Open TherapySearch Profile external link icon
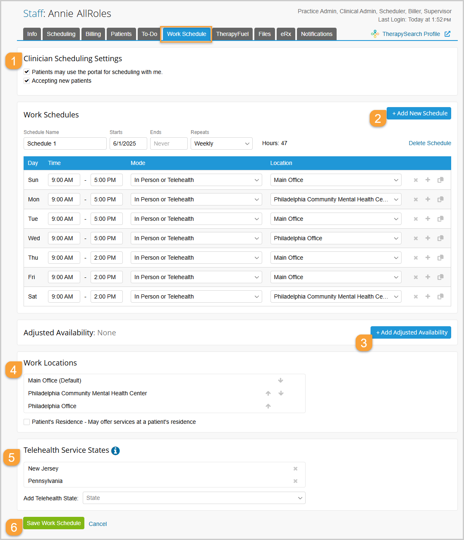The height and width of the screenshot is (540, 464). pyautogui.click(x=447, y=34)
